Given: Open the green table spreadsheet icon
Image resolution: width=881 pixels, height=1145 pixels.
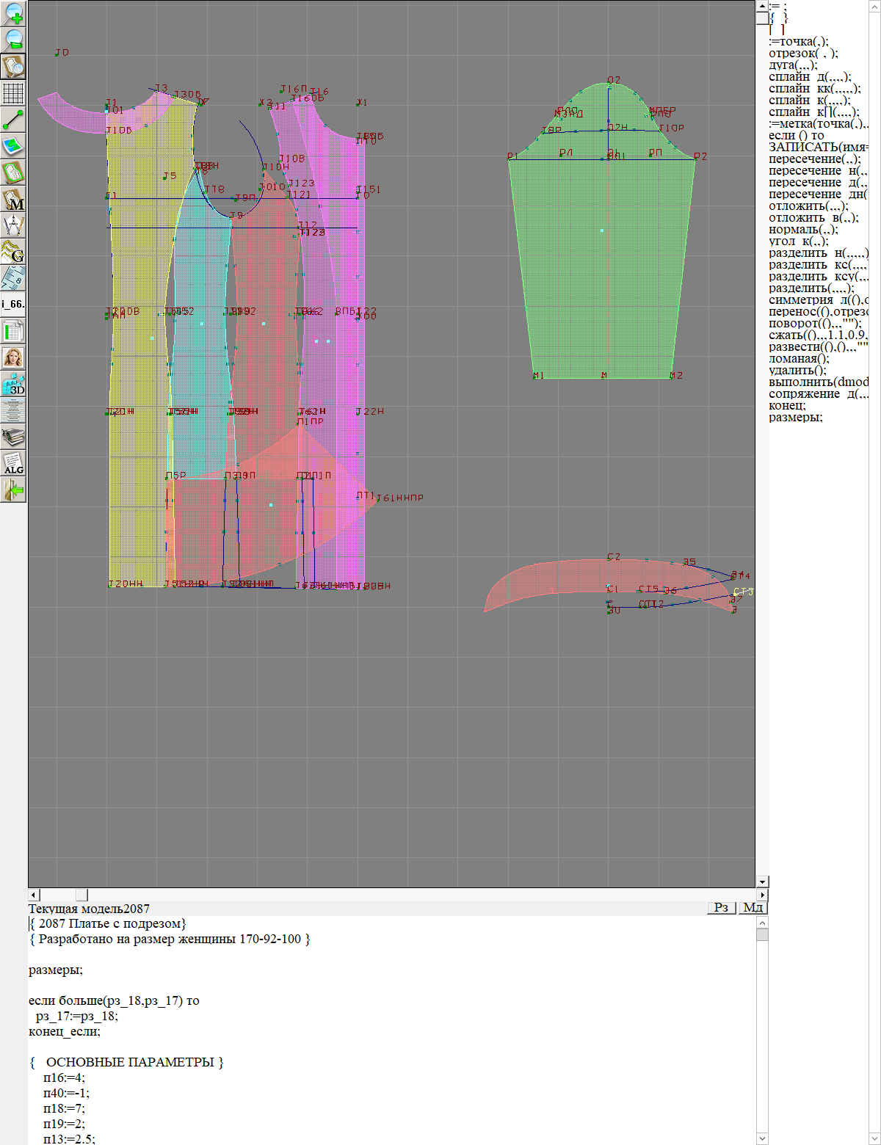Looking at the screenshot, I should (13, 331).
